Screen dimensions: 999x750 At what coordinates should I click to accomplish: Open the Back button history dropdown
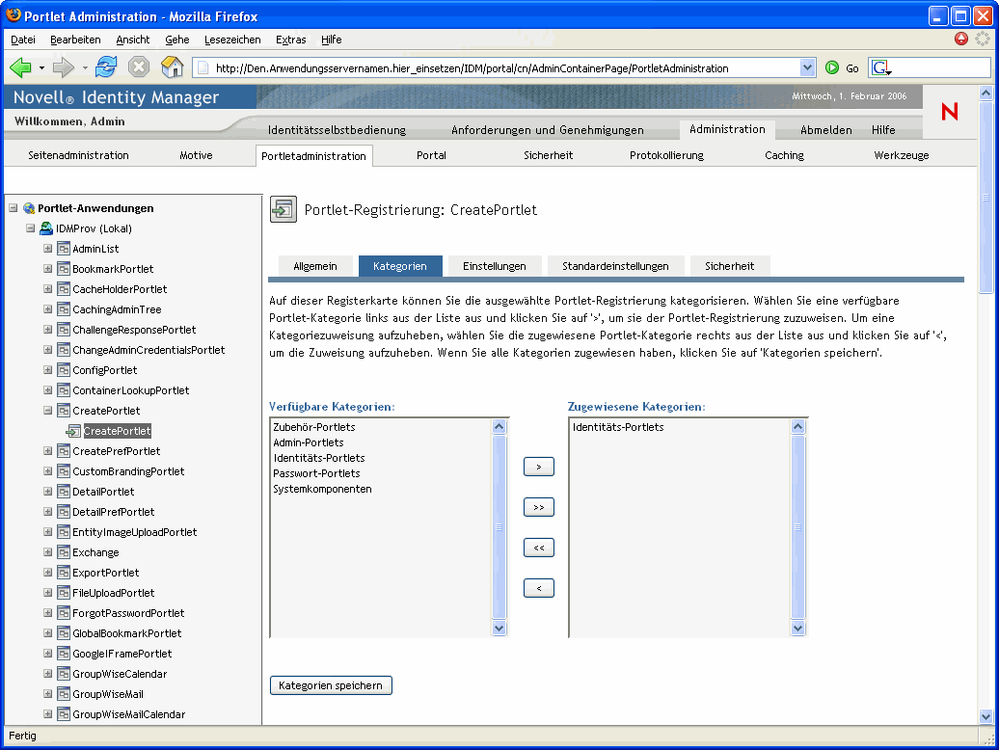(x=41, y=67)
